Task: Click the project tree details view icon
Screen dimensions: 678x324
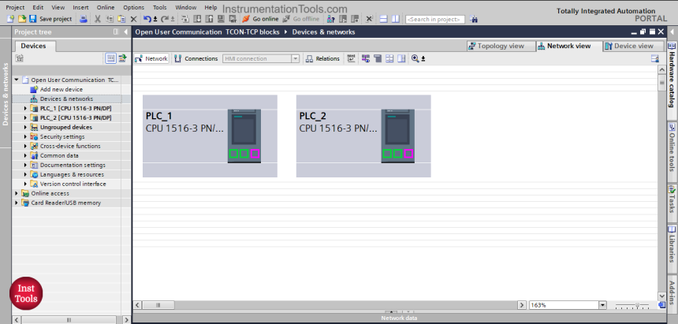Action: pyautogui.click(x=110, y=58)
